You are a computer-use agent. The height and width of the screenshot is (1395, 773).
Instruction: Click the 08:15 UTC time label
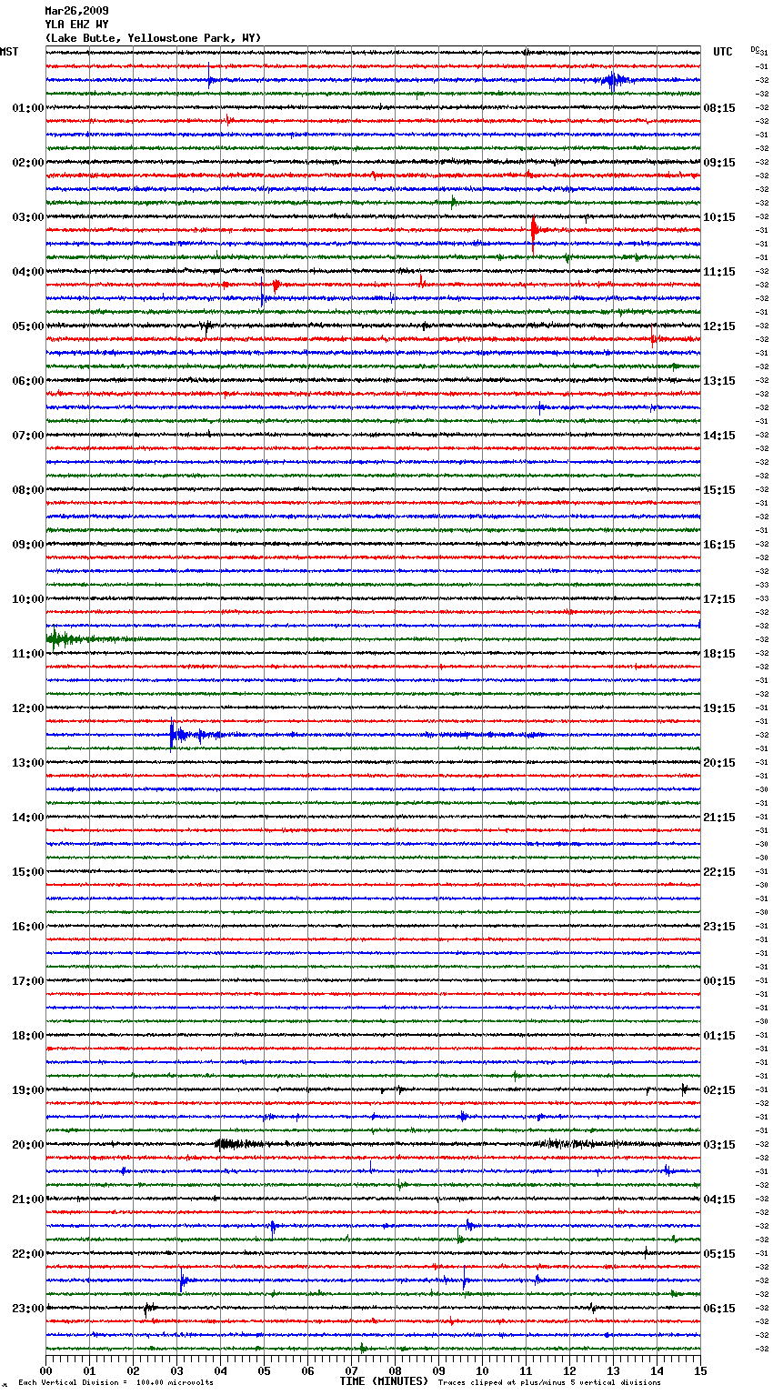pos(719,108)
